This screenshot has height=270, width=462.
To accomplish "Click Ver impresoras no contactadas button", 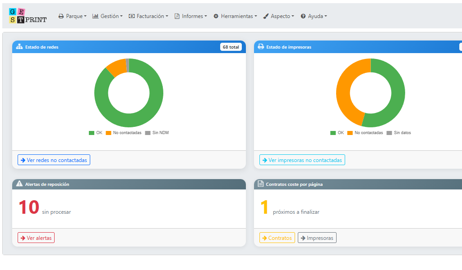I will (x=302, y=160).
